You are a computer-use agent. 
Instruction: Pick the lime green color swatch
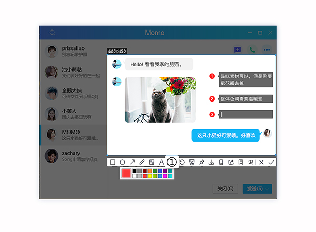pos(155,176)
